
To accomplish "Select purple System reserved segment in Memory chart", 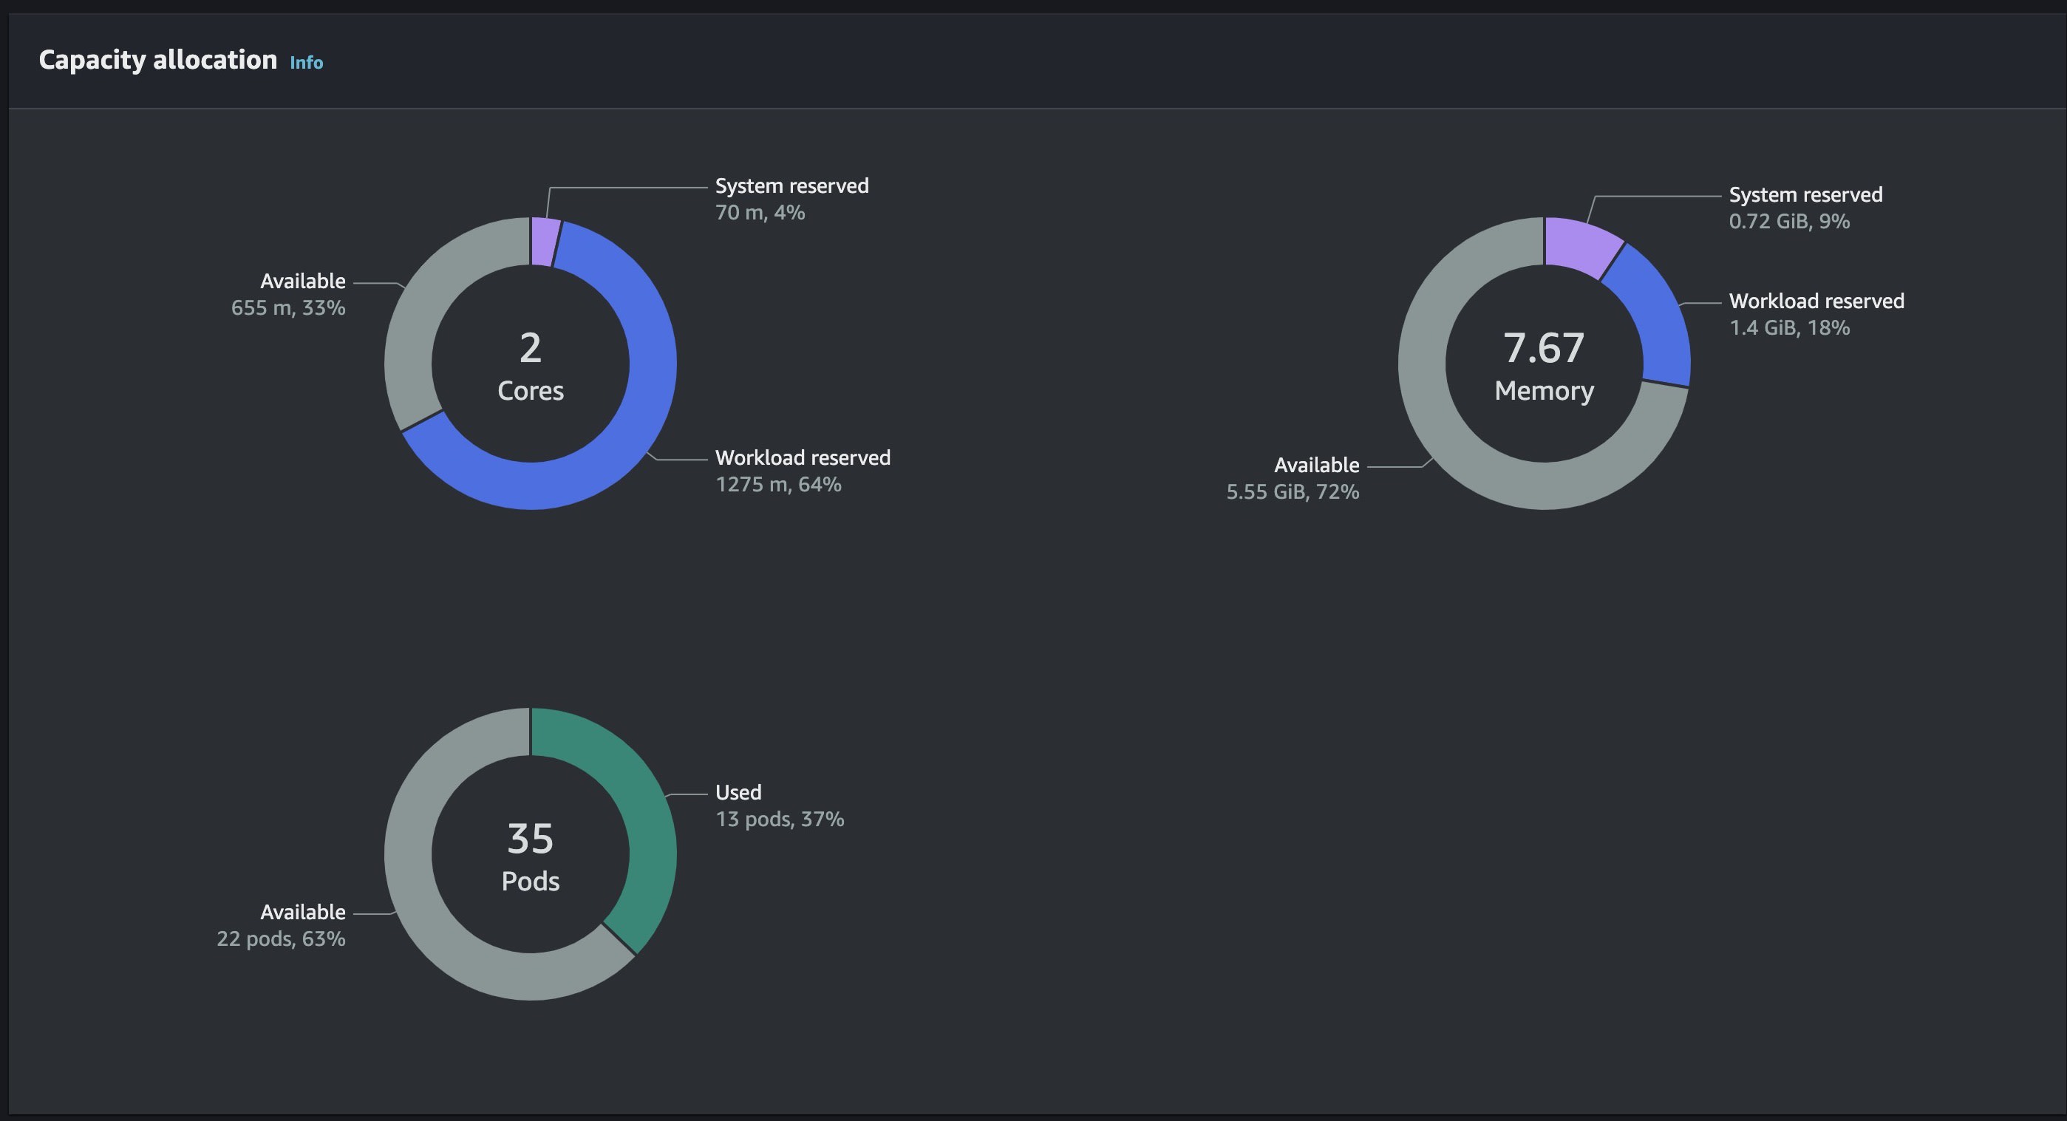I will click(1579, 245).
